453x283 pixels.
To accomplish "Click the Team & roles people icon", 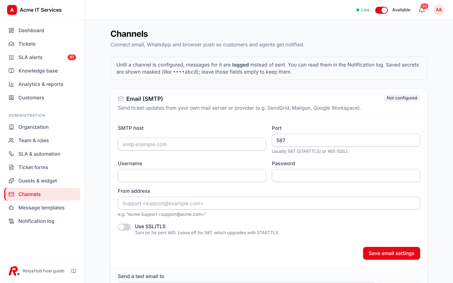I will click(11, 140).
